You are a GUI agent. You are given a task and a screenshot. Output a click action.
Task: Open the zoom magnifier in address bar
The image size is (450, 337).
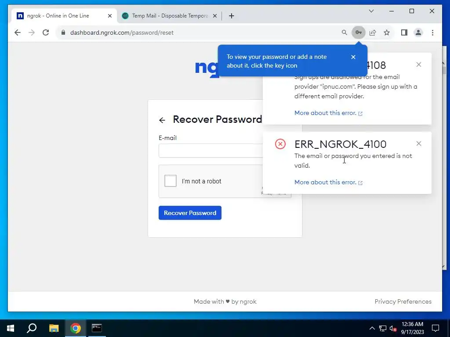tap(345, 32)
